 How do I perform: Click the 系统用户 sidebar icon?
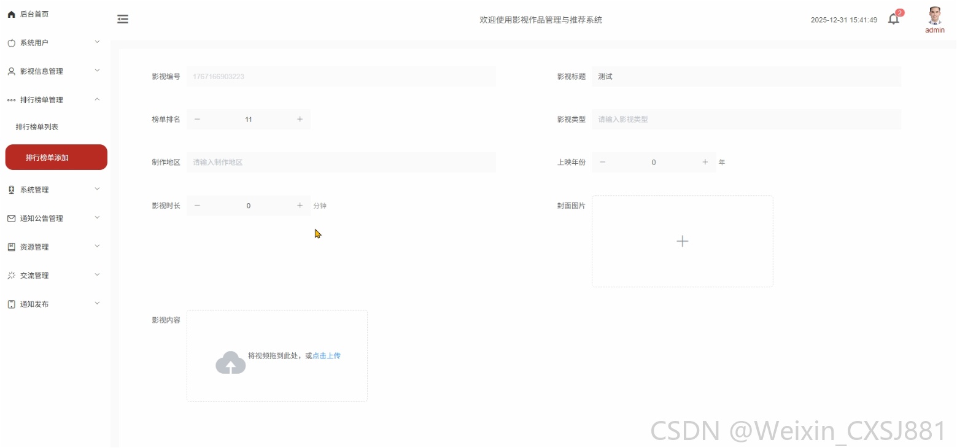(11, 43)
